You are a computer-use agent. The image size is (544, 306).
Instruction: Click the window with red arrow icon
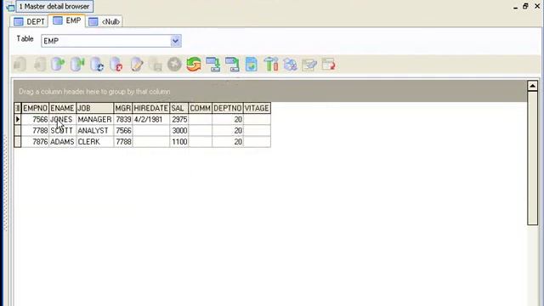click(x=328, y=65)
